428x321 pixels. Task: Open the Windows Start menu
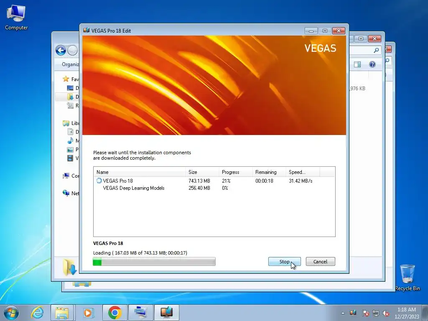(11, 313)
